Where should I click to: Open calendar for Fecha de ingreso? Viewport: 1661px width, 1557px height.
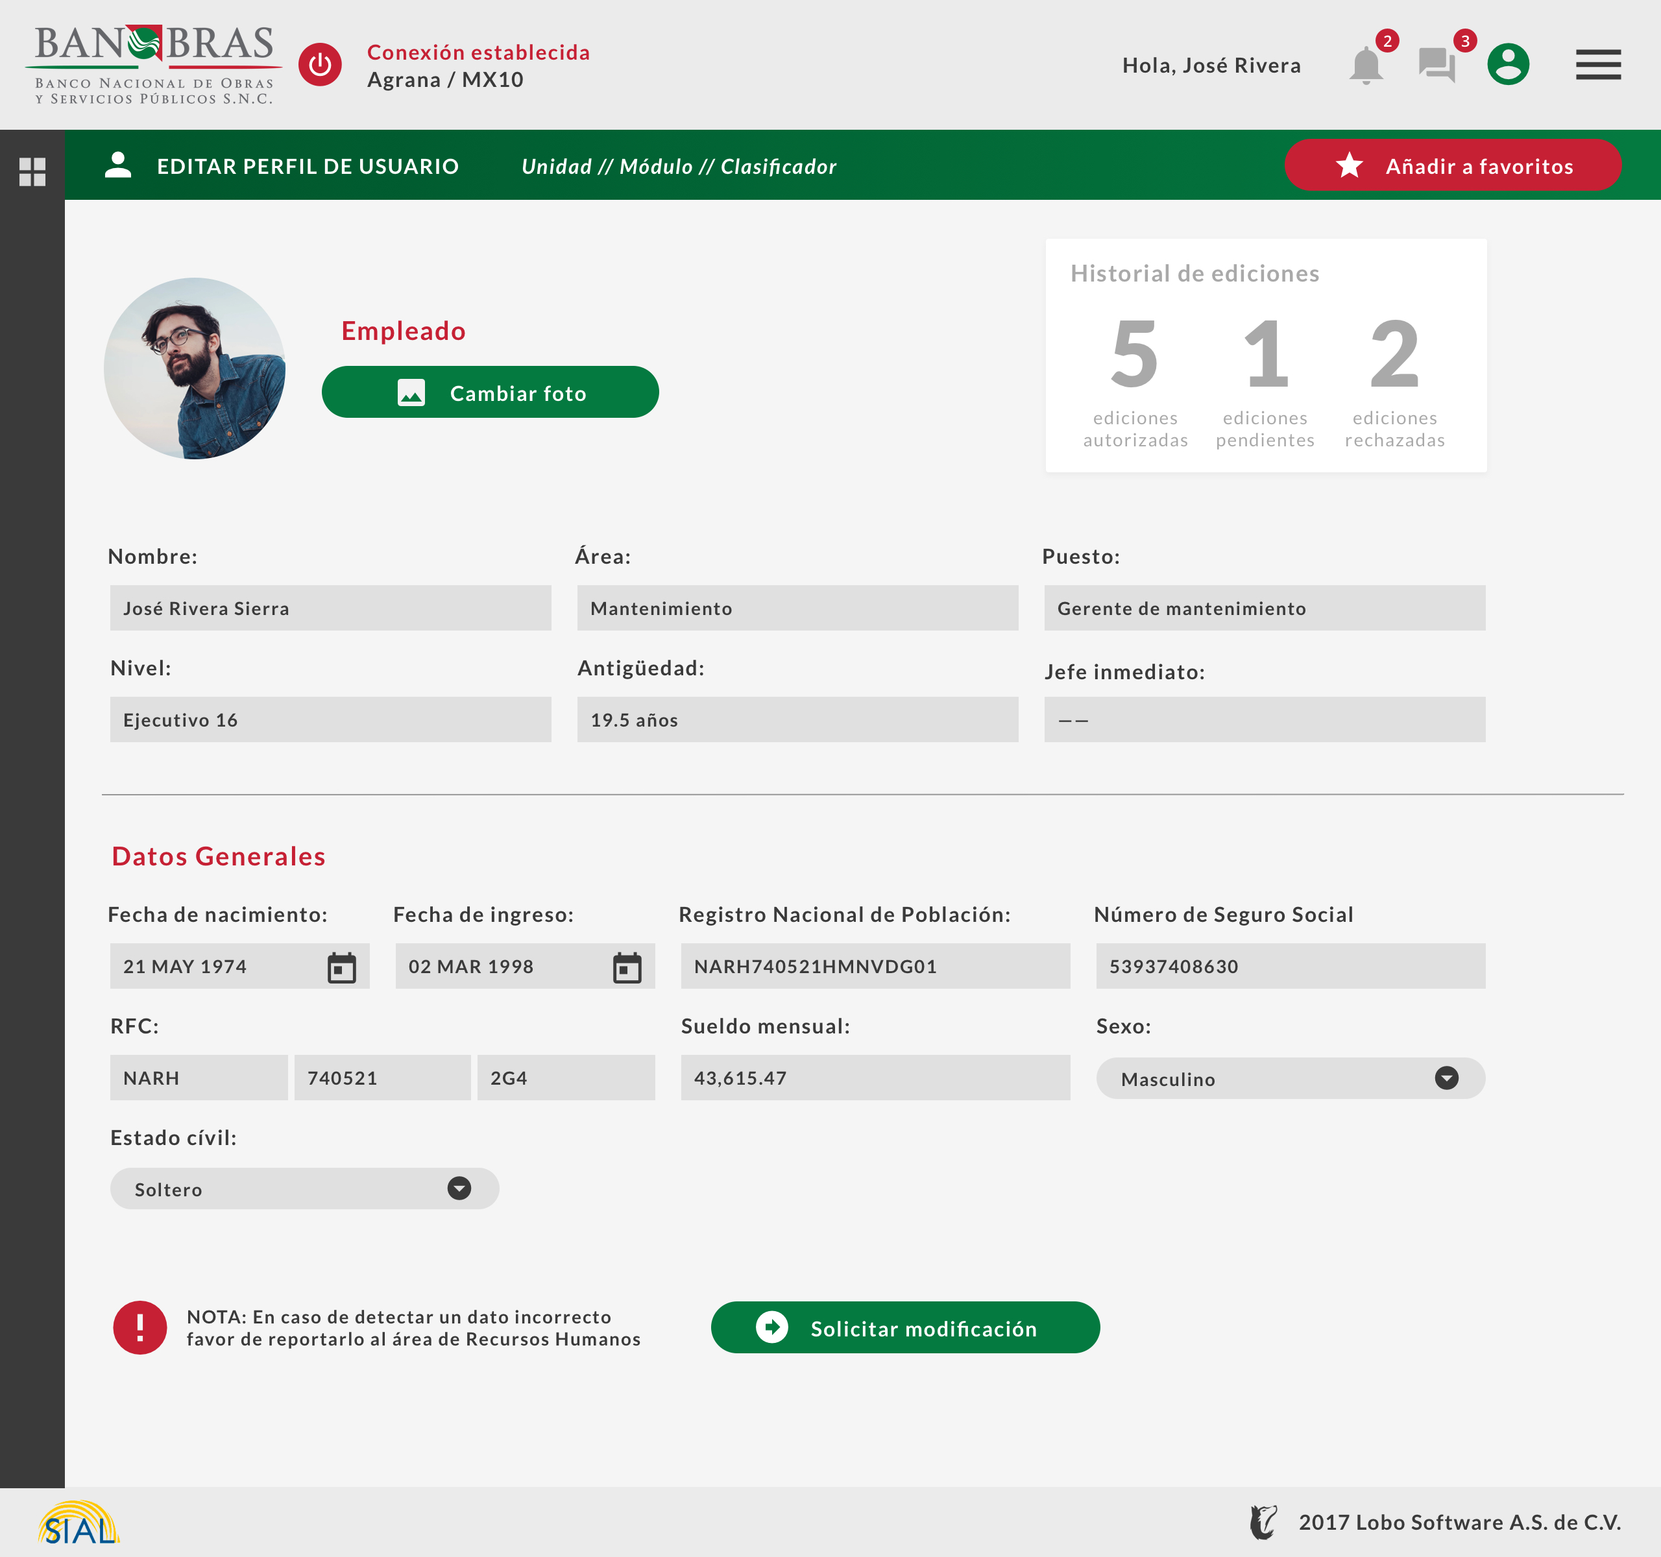click(627, 967)
